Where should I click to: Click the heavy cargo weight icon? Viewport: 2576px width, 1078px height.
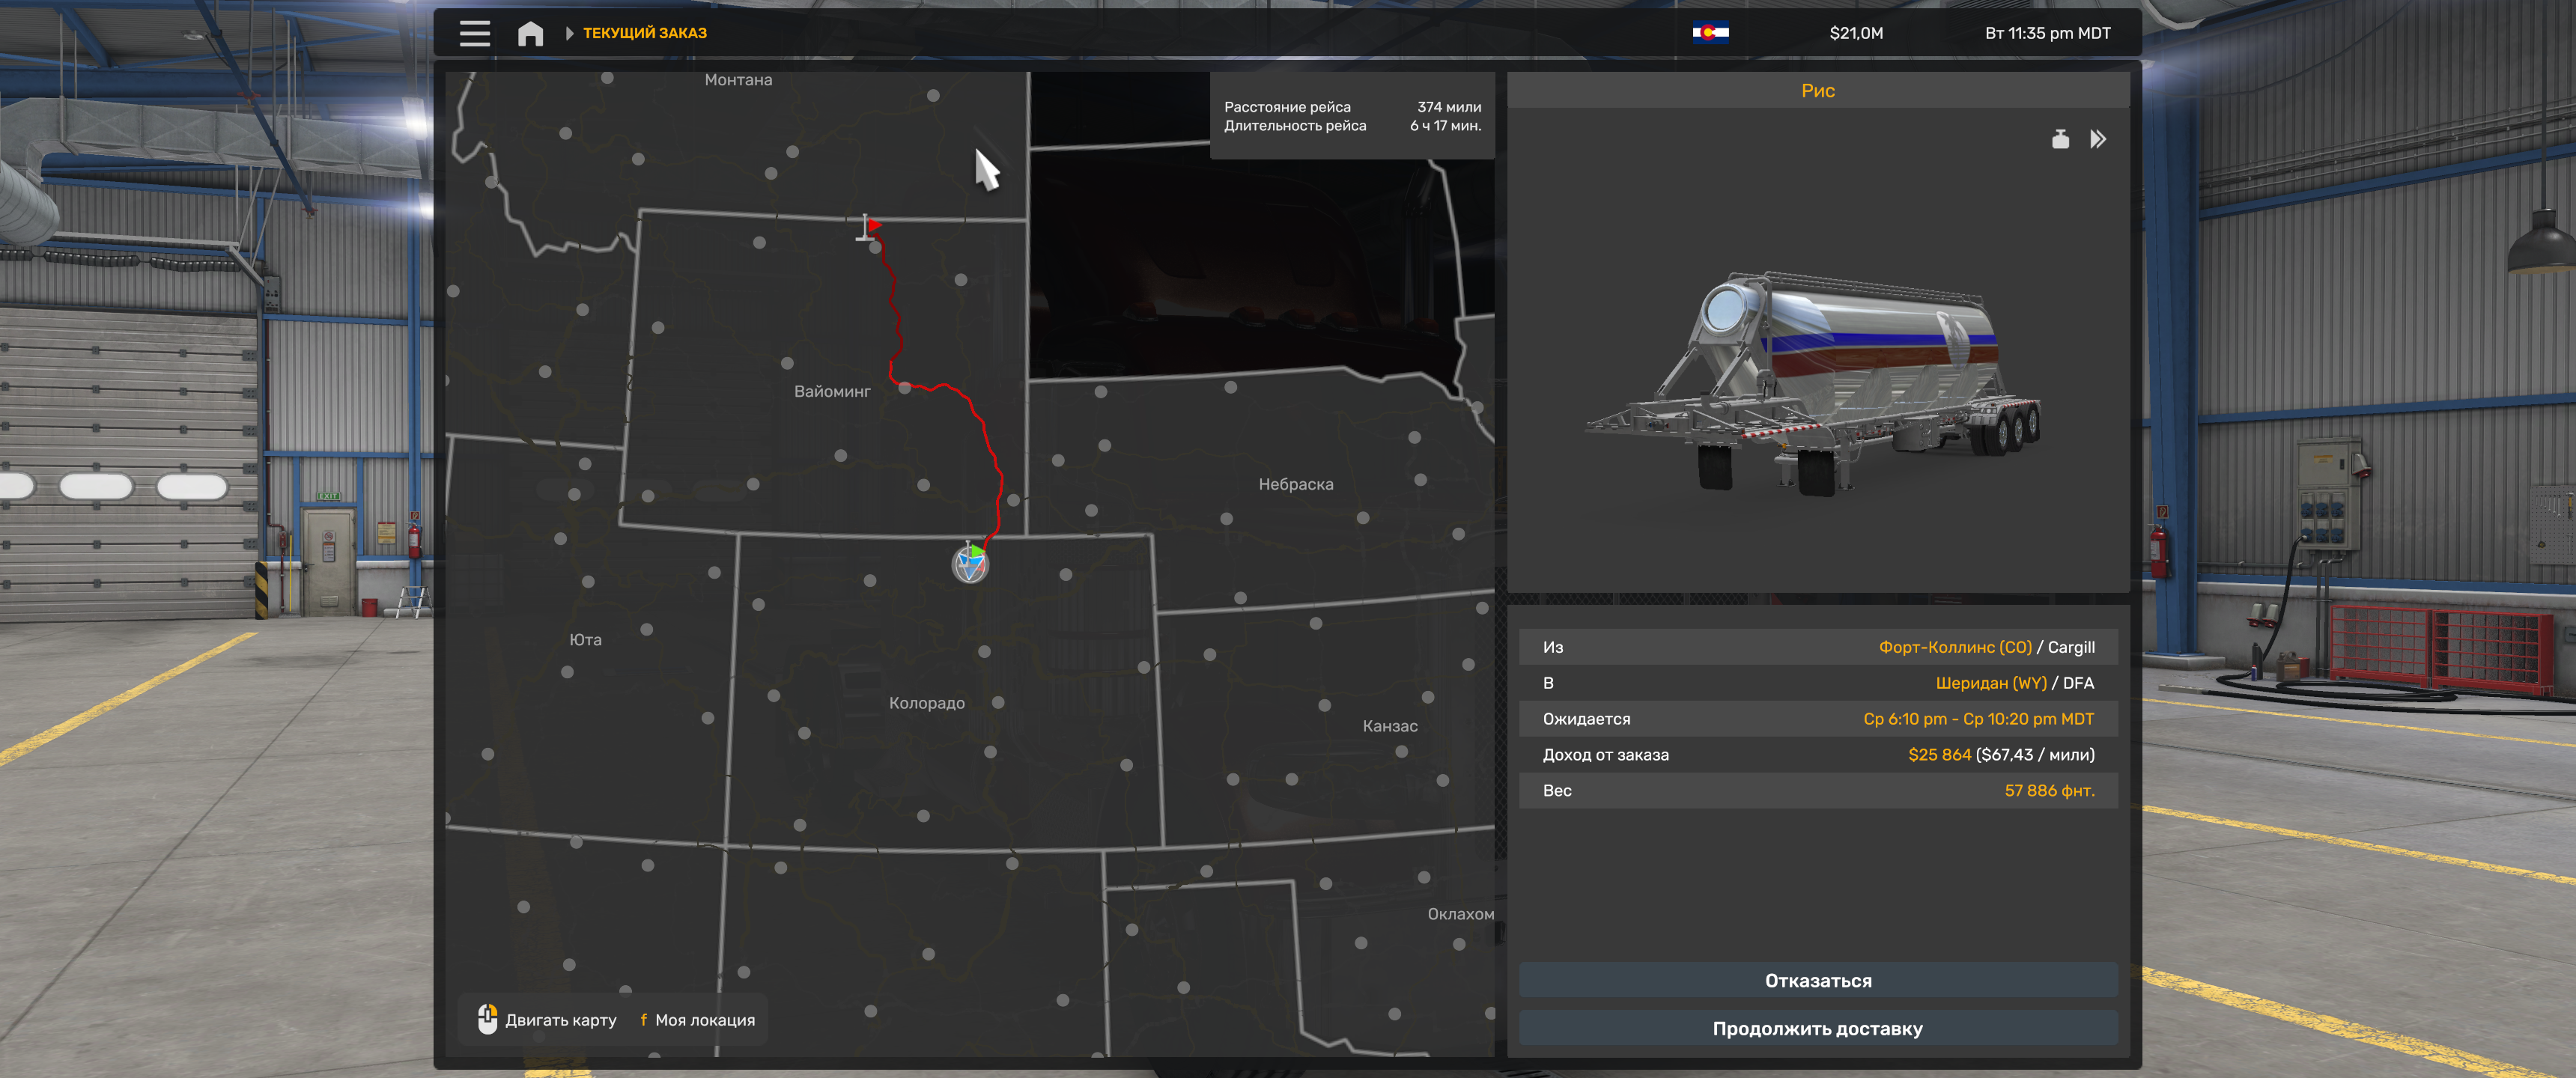pos(2060,139)
